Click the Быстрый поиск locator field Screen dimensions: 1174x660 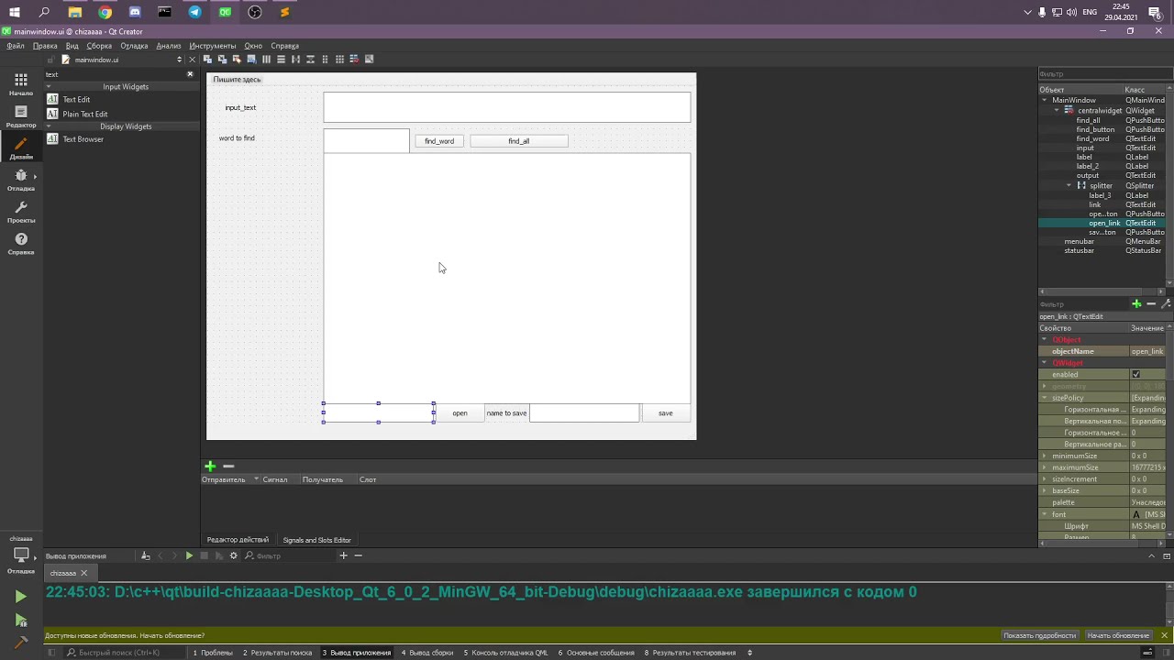119,653
